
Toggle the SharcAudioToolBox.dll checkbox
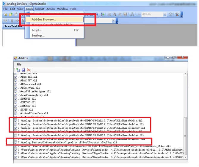[x=16, y=143]
